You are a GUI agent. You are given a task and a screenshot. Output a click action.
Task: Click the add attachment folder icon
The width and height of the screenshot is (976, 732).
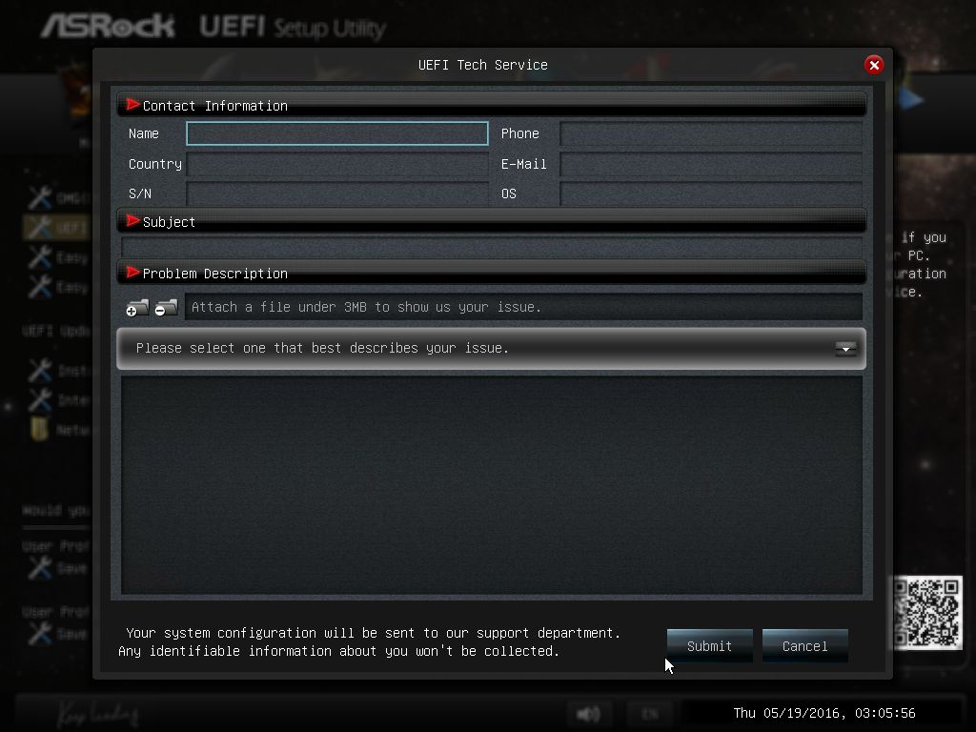click(137, 308)
